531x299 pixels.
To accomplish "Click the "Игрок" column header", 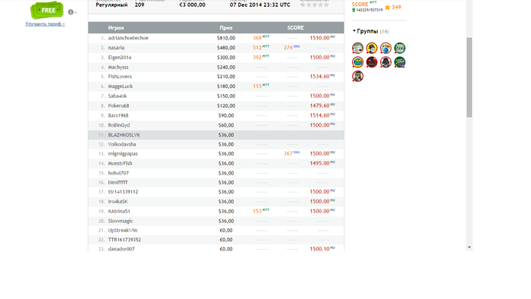I will tap(116, 28).
